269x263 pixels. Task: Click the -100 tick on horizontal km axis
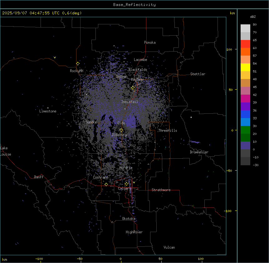(x=39, y=259)
